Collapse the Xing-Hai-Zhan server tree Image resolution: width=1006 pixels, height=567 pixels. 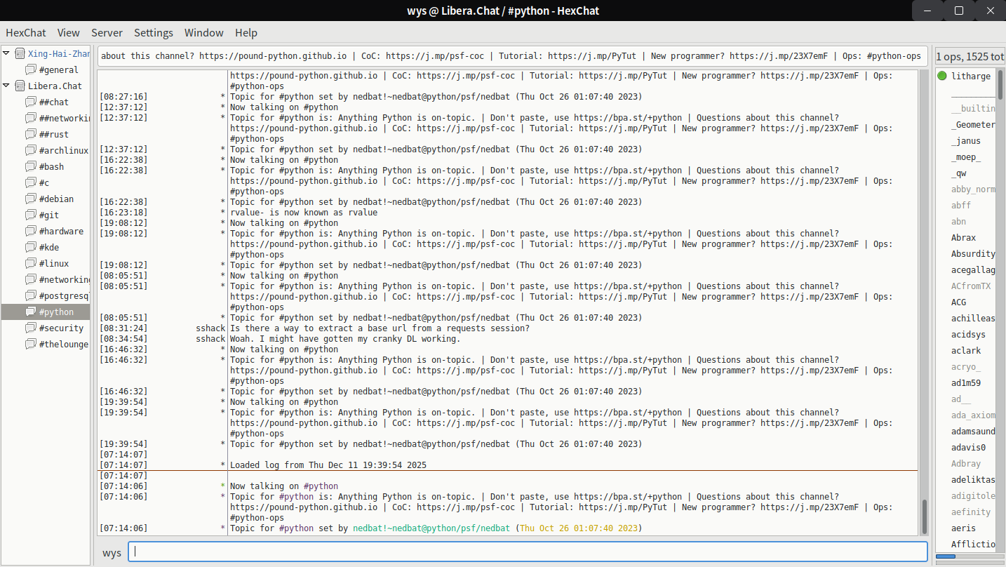(x=6, y=53)
